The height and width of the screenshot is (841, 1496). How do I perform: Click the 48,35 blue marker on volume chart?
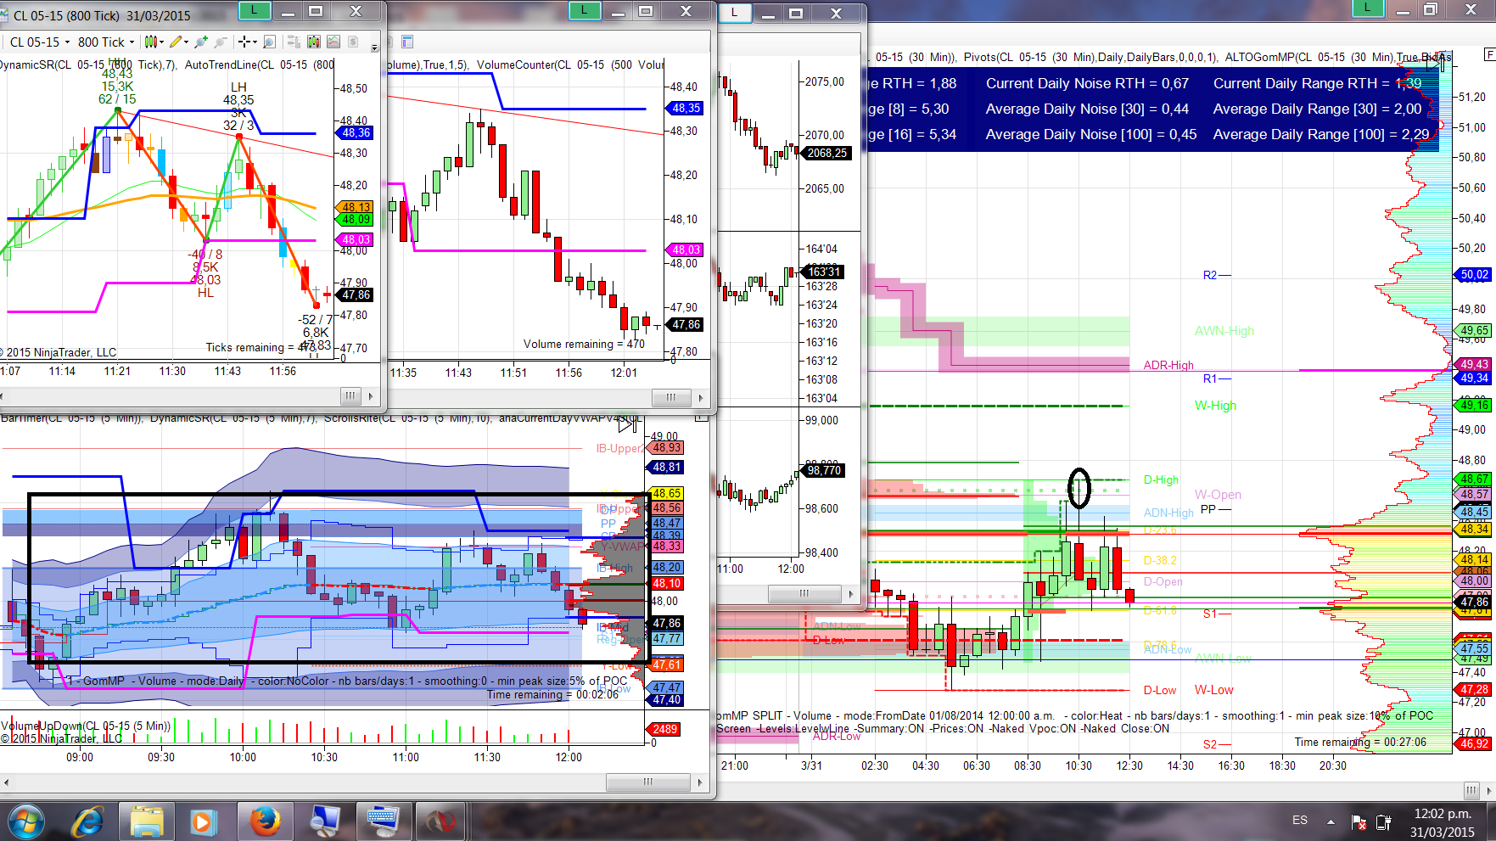686,109
